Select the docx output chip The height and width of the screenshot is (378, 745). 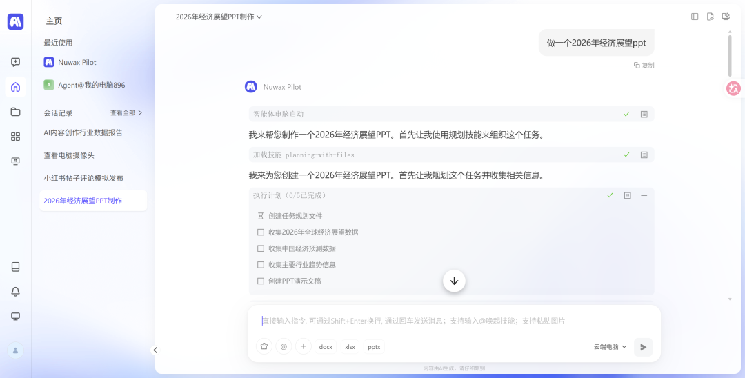[326, 347]
